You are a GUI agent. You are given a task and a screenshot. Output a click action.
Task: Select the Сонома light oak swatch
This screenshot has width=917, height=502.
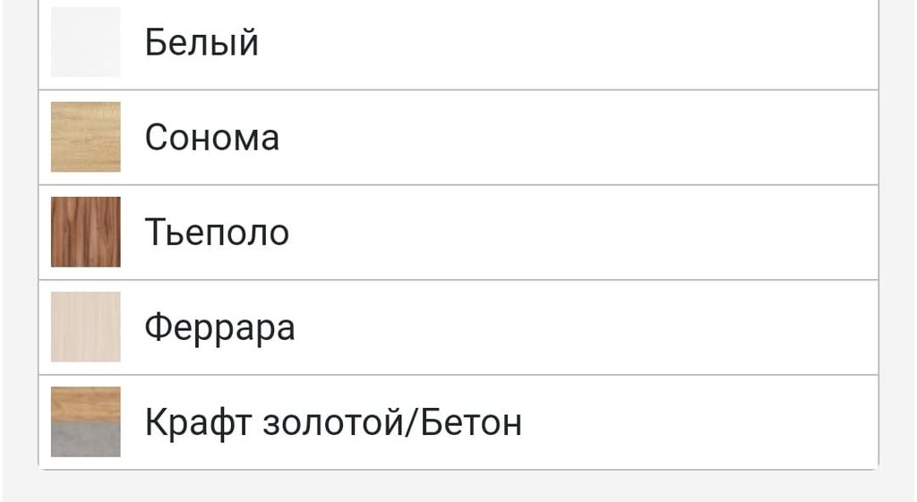(x=85, y=137)
